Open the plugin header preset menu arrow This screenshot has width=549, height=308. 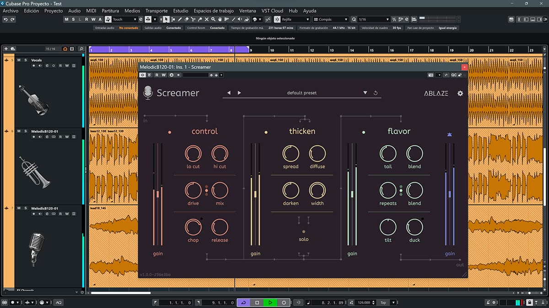221,75
